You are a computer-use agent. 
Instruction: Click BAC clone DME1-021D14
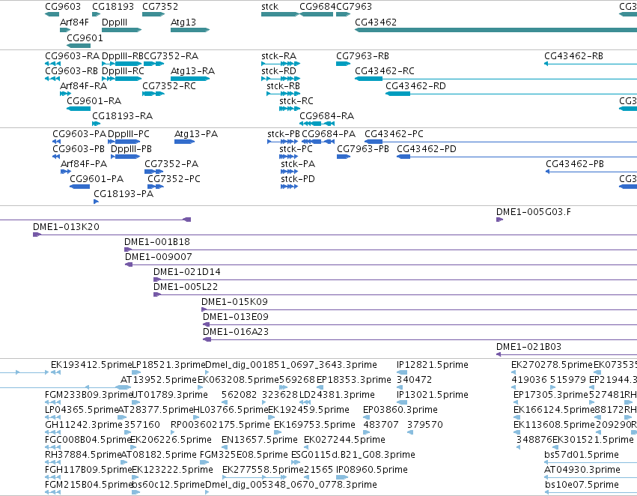click(x=395, y=279)
